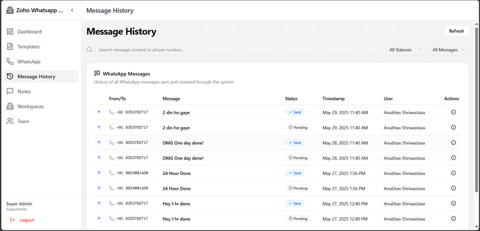Click timestamp May 27, 2025 1:56 PM in Pending row
Screen dimensions: 480x231
click(344, 188)
